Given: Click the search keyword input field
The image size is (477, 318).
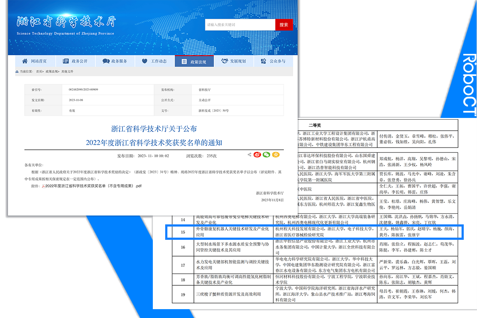Looking at the screenshot, I should [240, 25].
